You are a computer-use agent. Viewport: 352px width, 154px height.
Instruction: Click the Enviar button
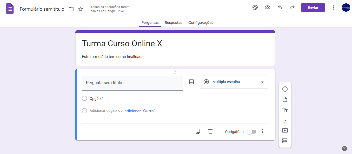pos(313,8)
